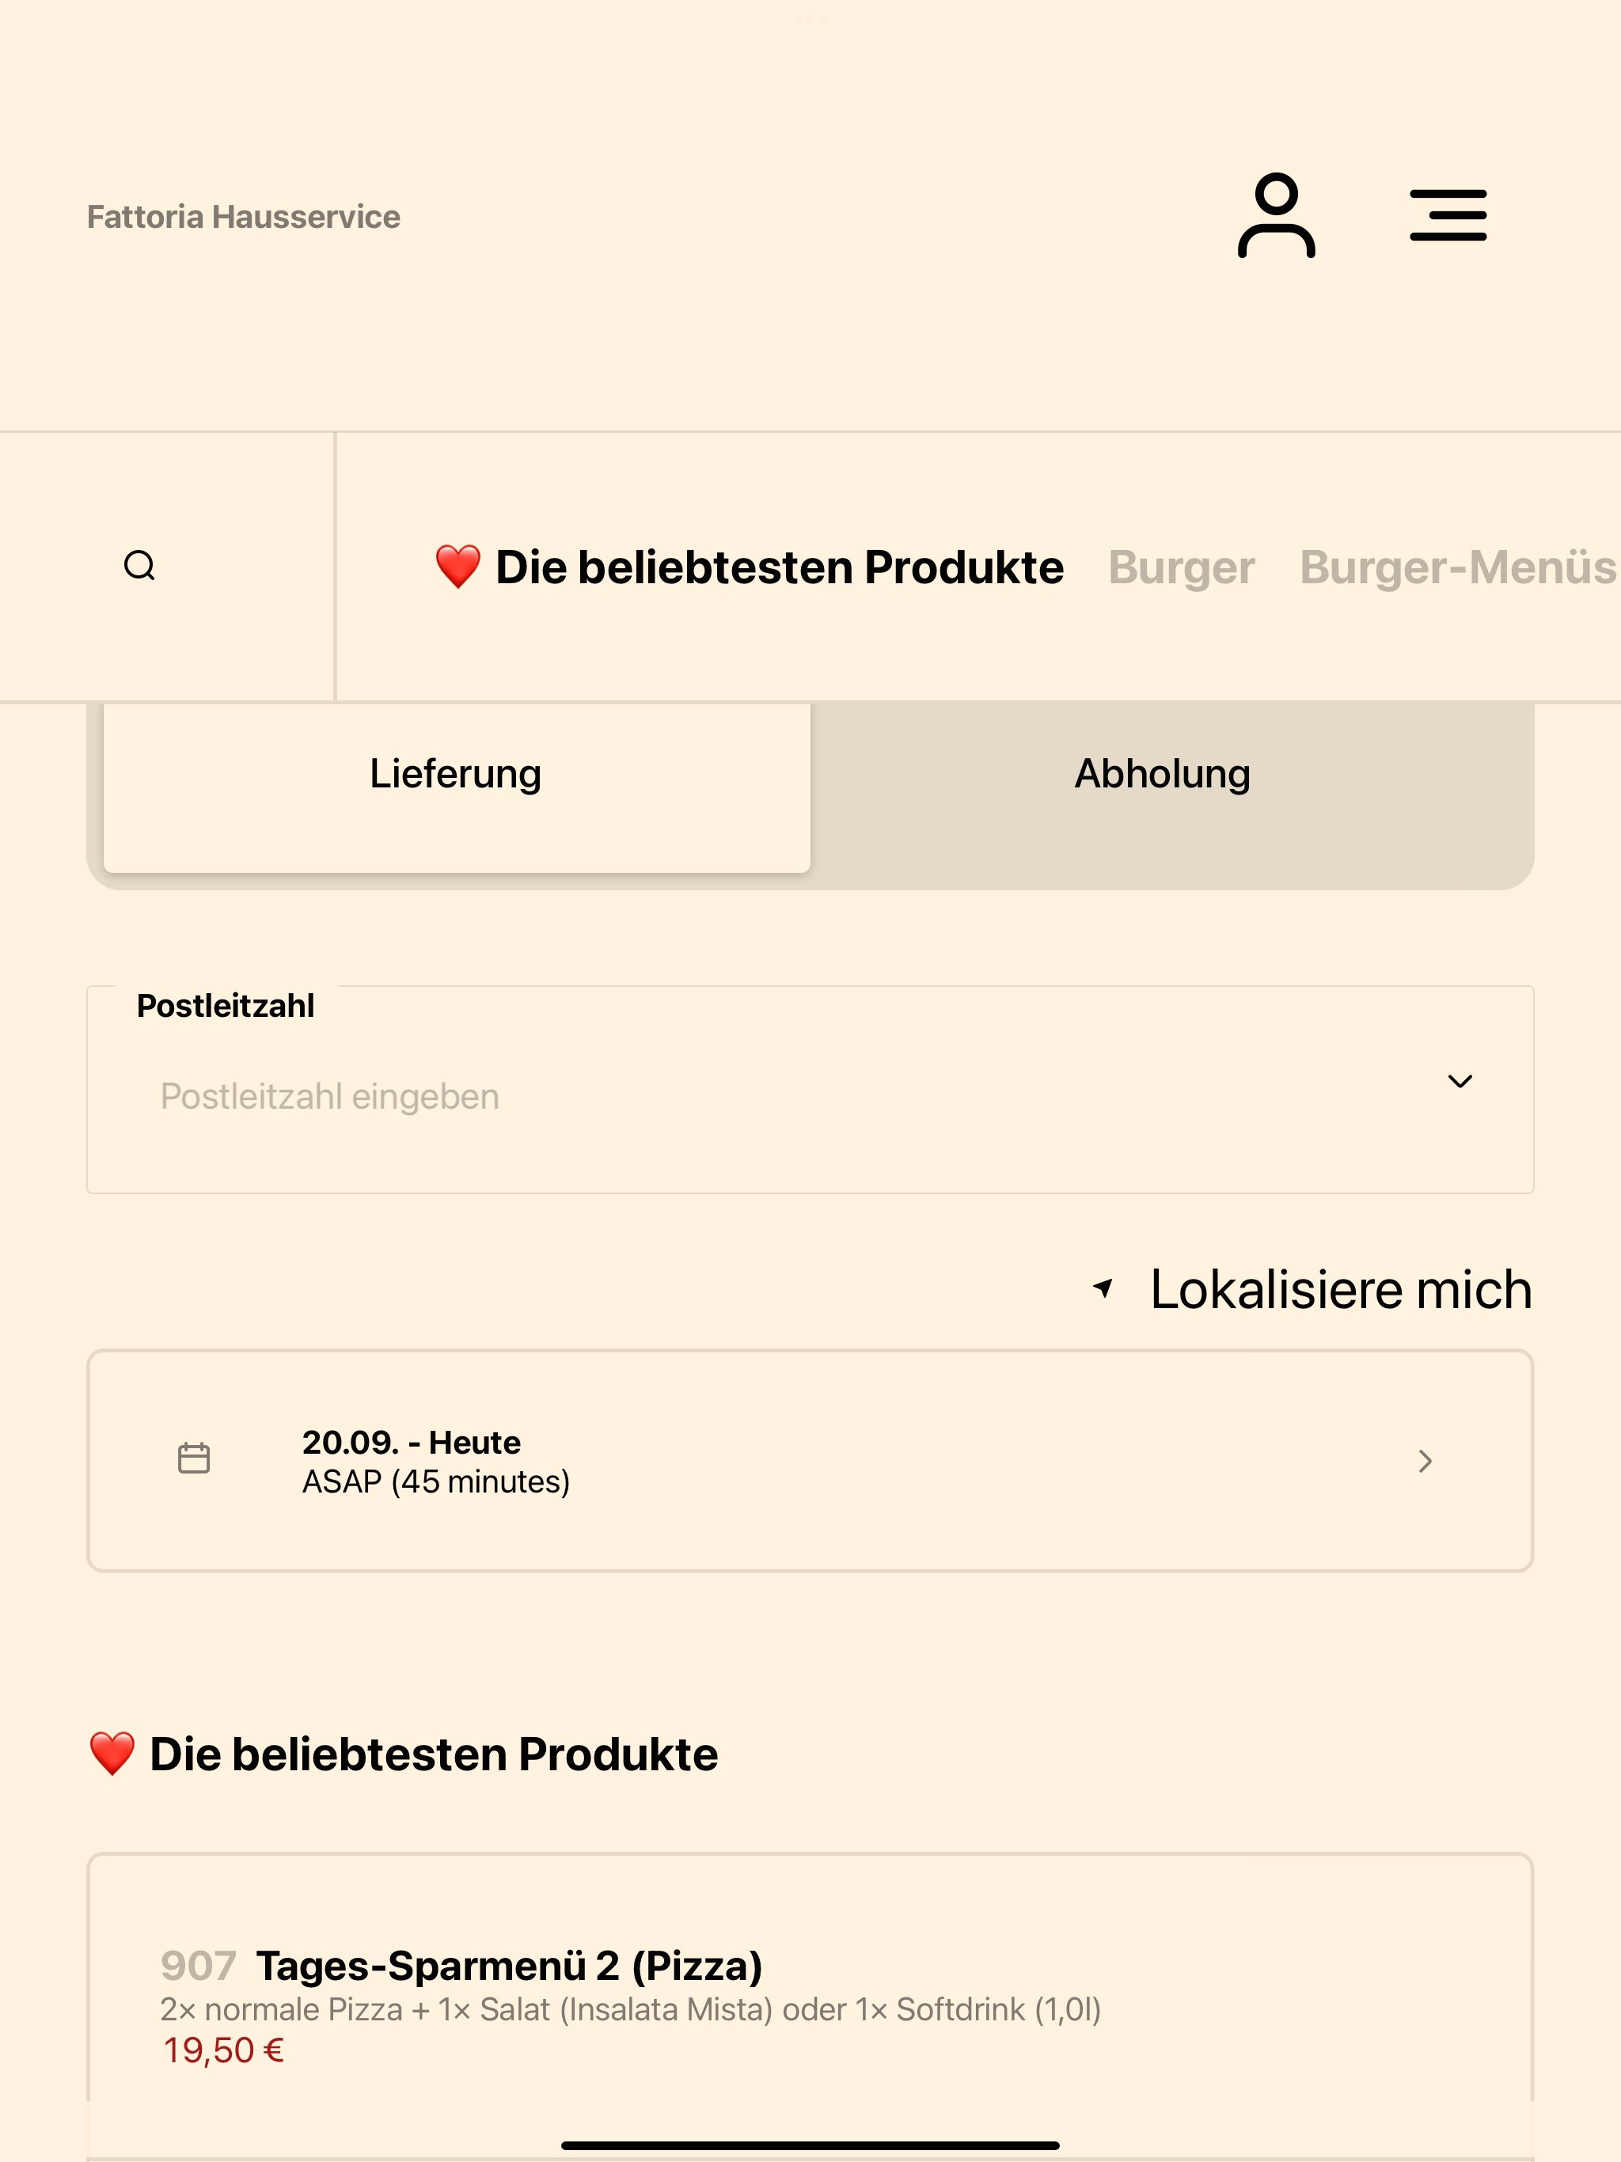
Task: Tap the iPad multitasking three dots at top
Action: pos(810,18)
